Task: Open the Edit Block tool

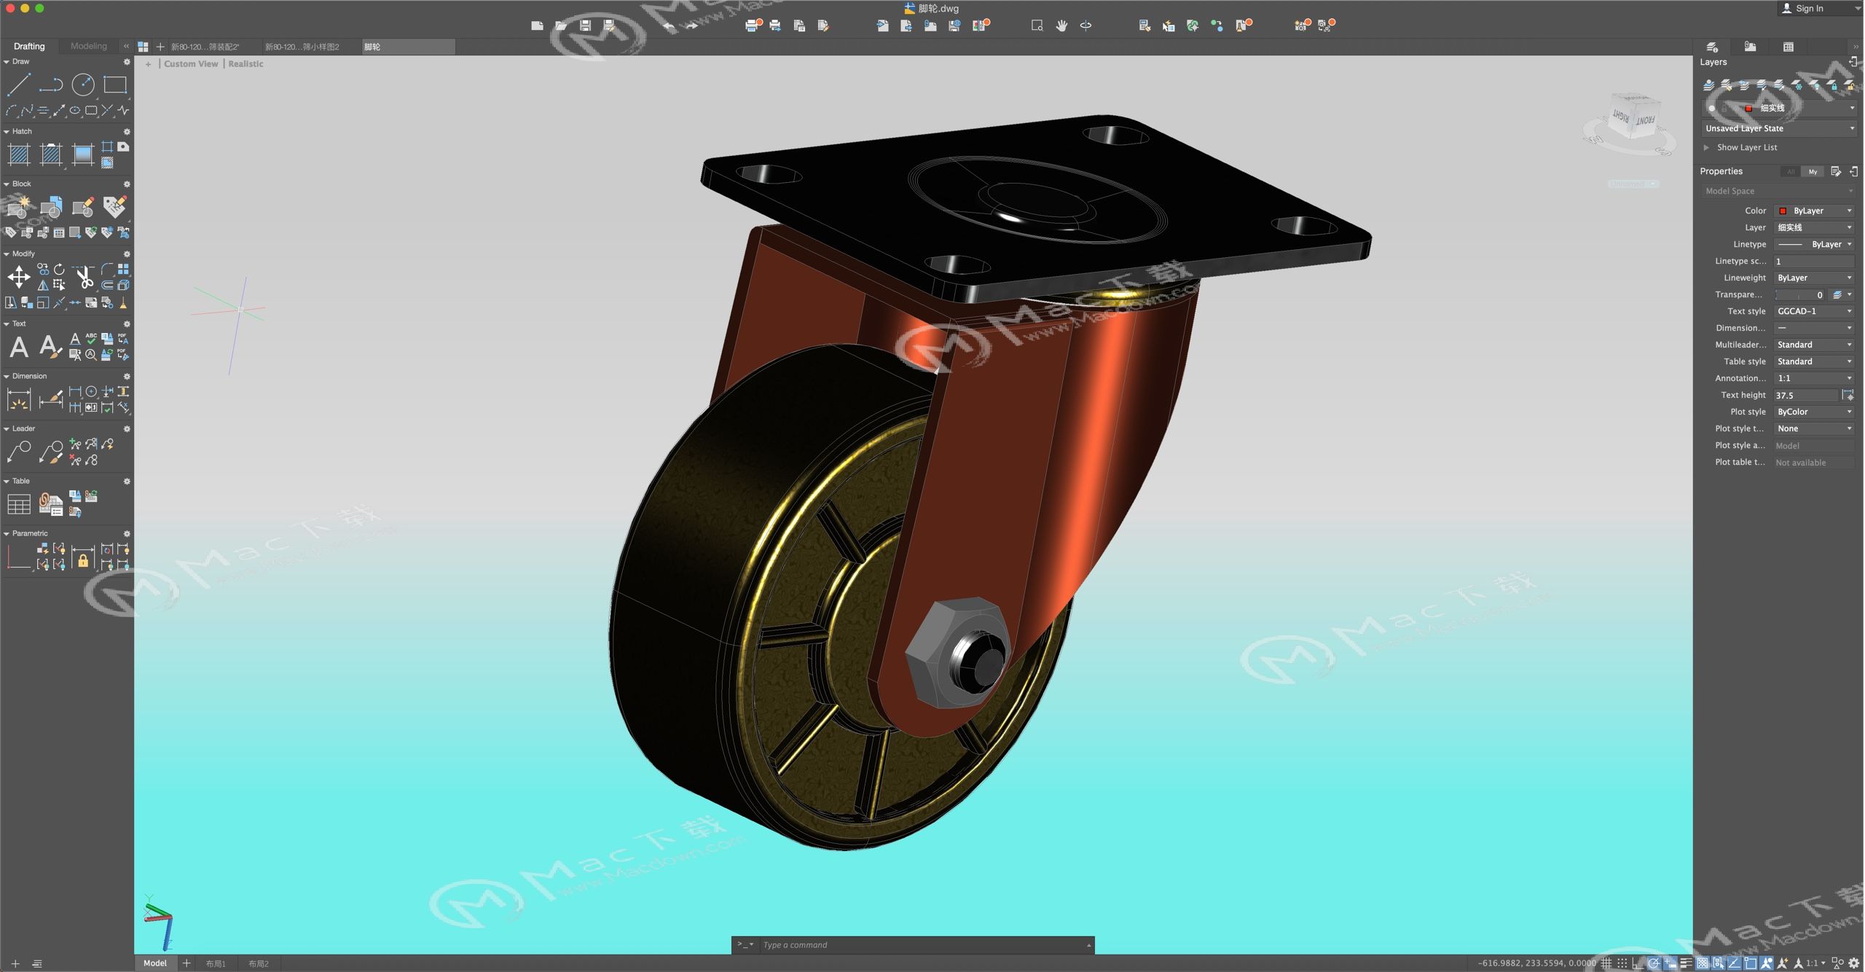Action: [x=82, y=208]
